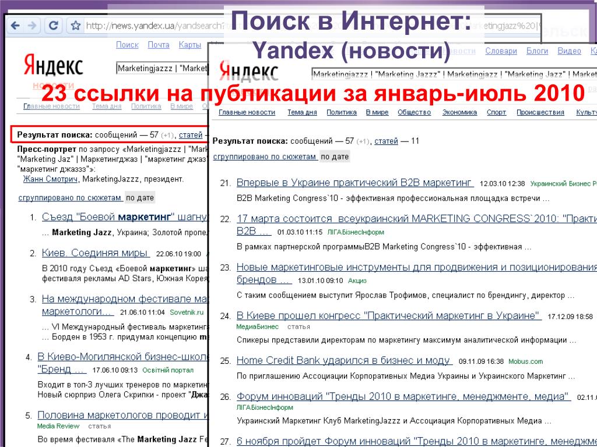Click сгруппировано по сюжетам in the back window
This screenshot has height=447, width=597.
click(70, 198)
